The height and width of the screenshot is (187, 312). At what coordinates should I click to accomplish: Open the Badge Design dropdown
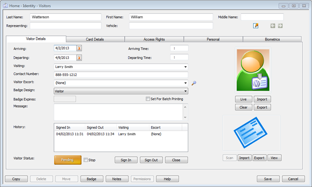186,91
